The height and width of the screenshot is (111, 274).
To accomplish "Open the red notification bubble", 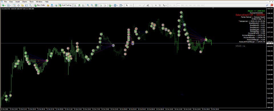I will pyautogui.click(x=271, y=5).
